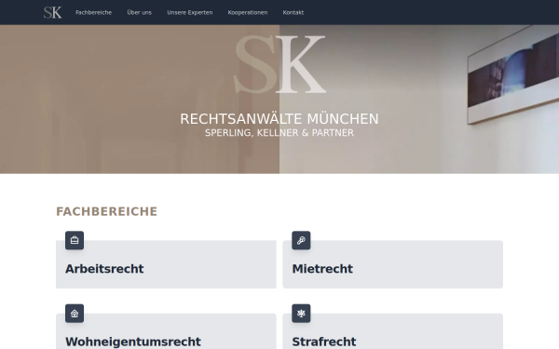559x349 pixels.
Task: Open the Kontakt nav link
Action: tap(293, 12)
